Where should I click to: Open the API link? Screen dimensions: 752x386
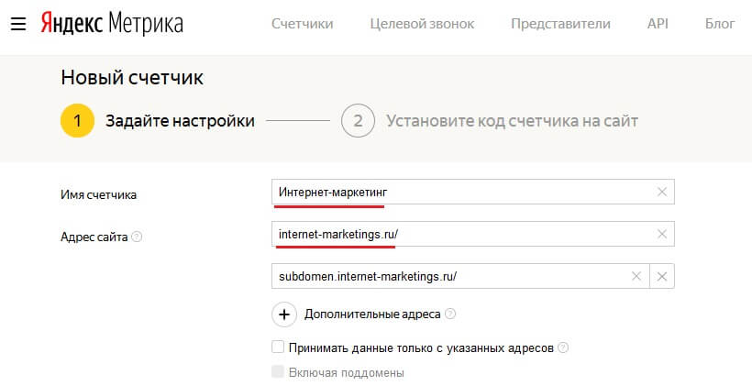pos(658,23)
